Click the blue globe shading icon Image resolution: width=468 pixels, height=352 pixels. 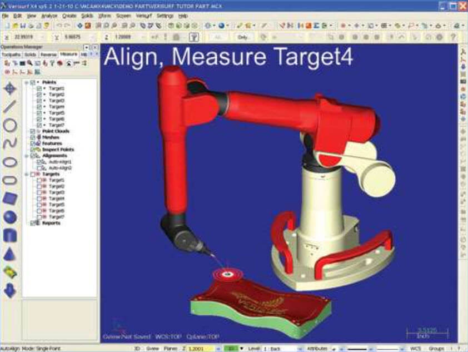pos(221,26)
